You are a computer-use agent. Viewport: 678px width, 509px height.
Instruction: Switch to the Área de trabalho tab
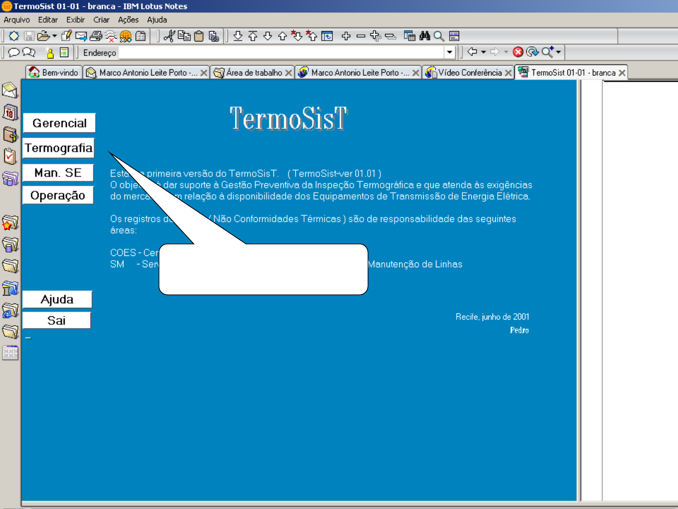click(254, 73)
